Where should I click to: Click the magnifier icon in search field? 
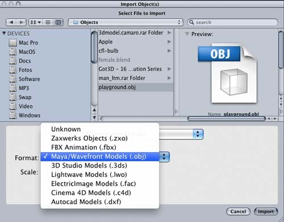[x=191, y=22]
